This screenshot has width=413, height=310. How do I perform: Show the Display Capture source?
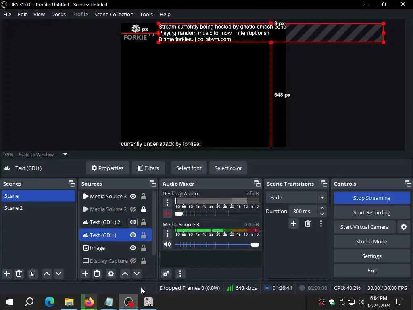click(133, 261)
